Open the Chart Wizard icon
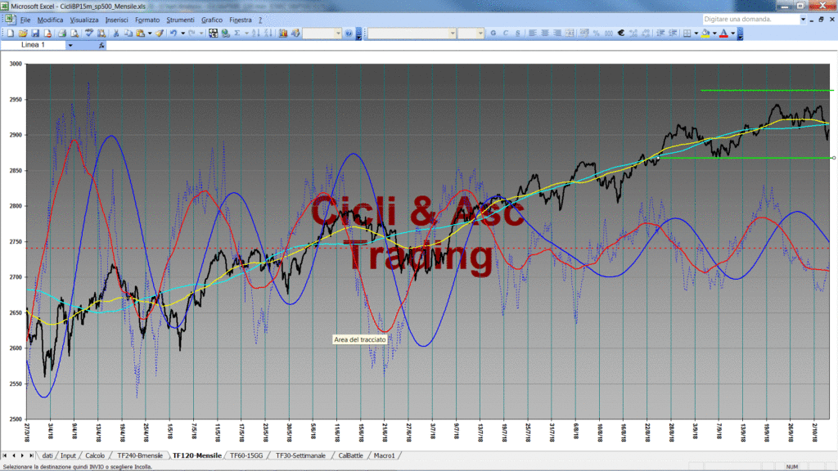 click(x=282, y=33)
